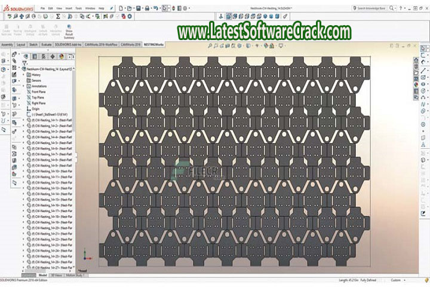The width and height of the screenshot is (430, 287).
Task: Click the Undo arrow icon
Action: coord(155,8)
